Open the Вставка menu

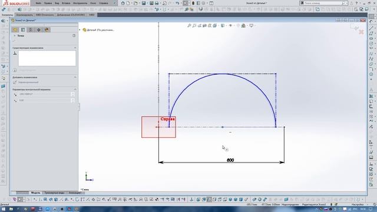coord(66,3)
